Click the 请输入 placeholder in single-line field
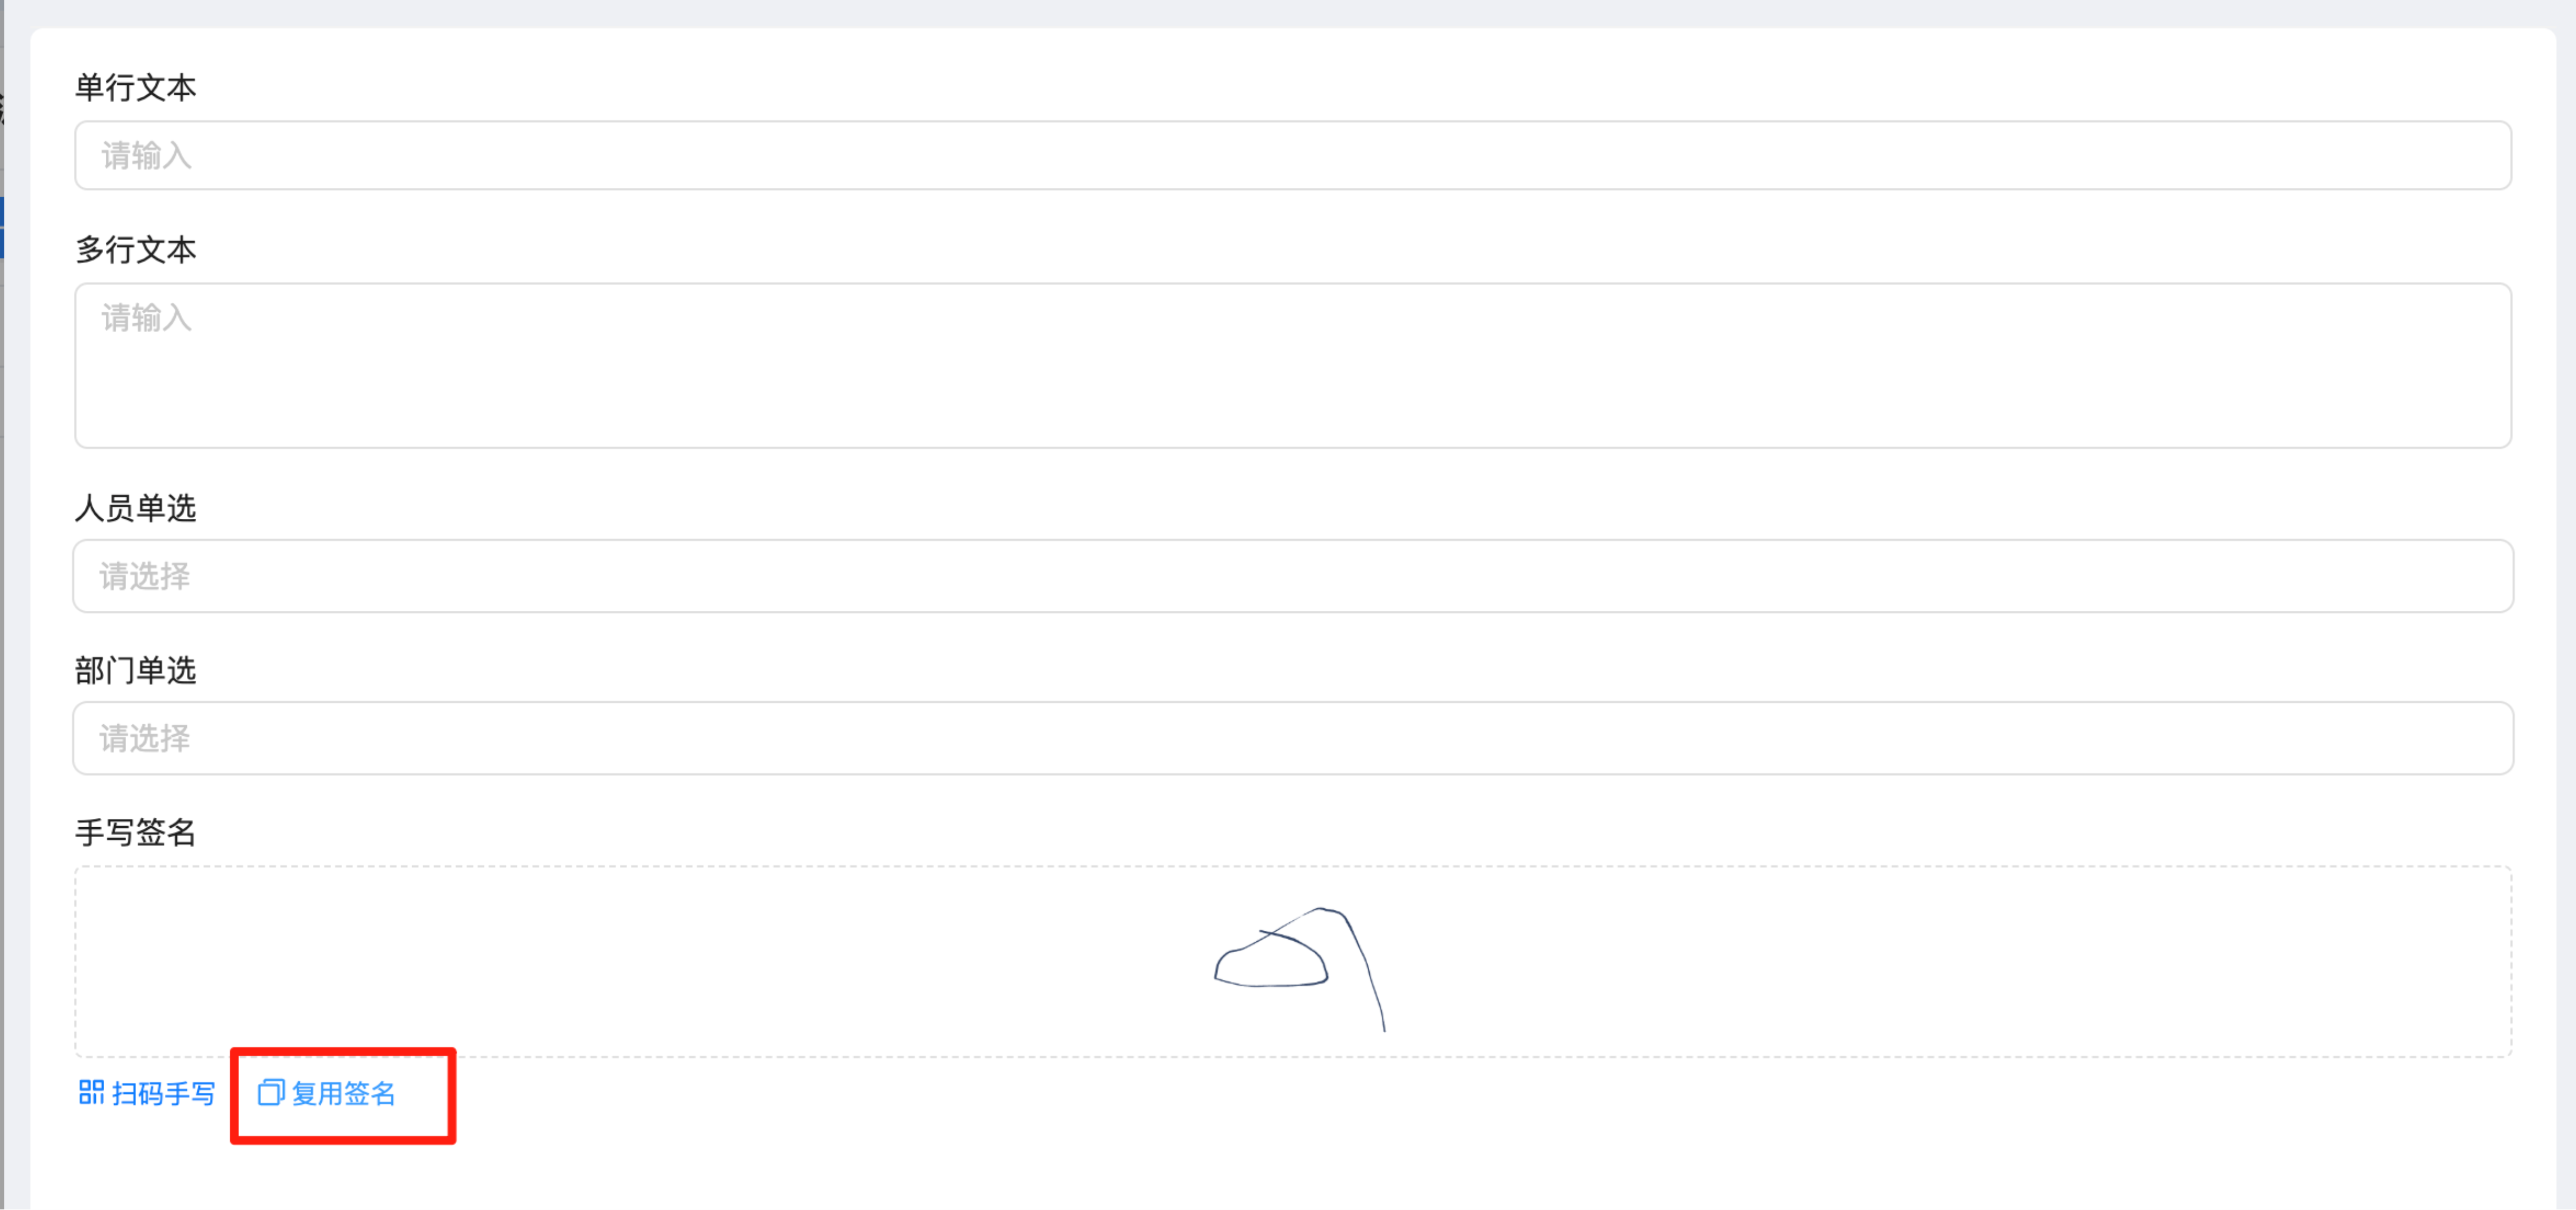The width and height of the screenshot is (2576, 1210). tap(146, 156)
